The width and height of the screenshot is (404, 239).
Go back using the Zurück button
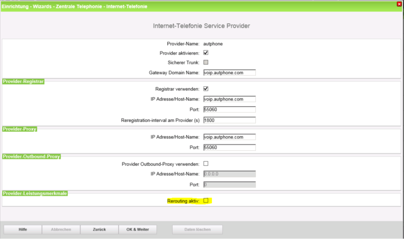(x=99, y=230)
